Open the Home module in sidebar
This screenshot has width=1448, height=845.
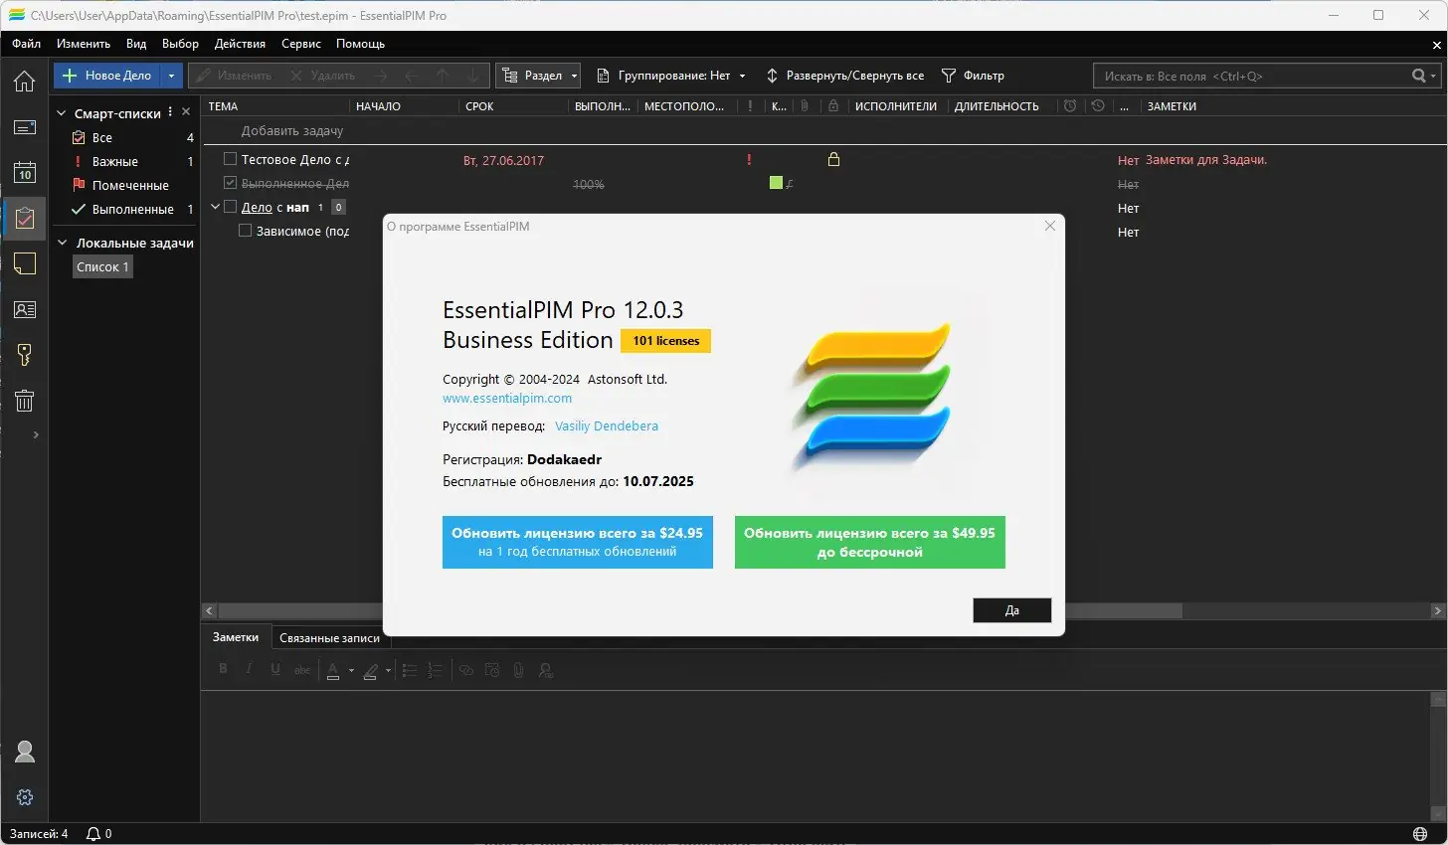click(x=24, y=82)
